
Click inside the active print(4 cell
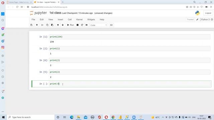130,84
